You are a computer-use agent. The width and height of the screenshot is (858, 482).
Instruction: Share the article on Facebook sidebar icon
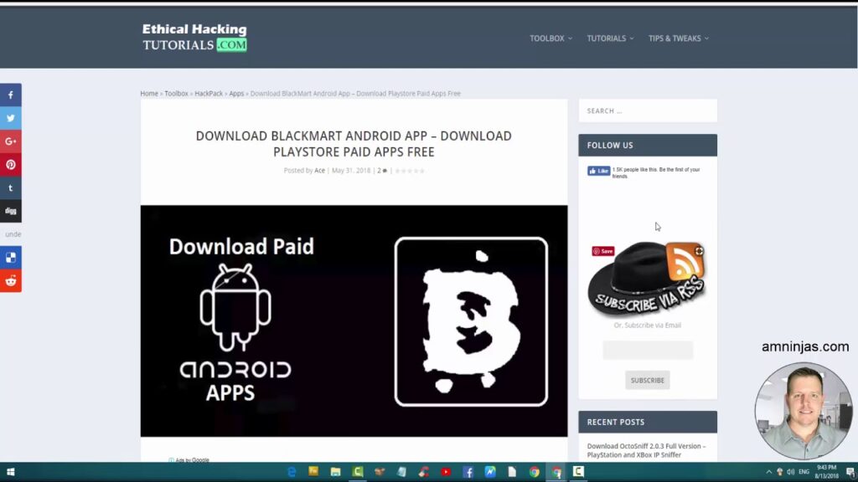pyautogui.click(x=10, y=95)
